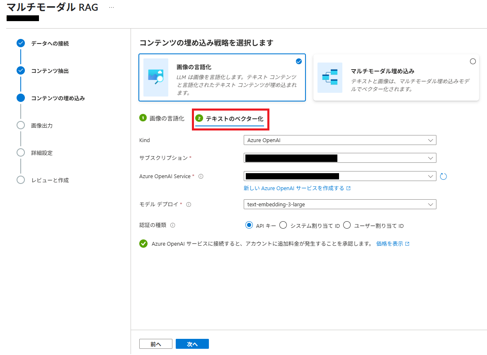Click external link icon after 新しい Azure OpenAI サービスを作成する
Viewport: 487px width, 355px height.
point(349,188)
